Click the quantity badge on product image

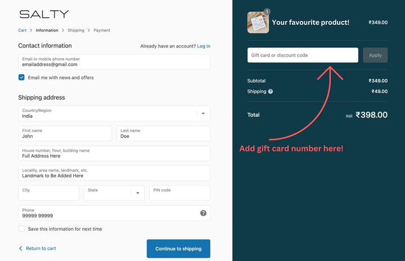[267, 11]
